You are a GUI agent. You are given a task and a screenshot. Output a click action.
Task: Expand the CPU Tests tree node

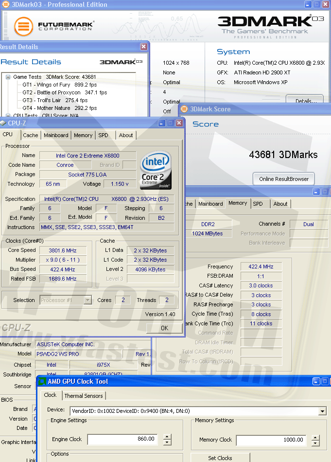click(x=8, y=116)
